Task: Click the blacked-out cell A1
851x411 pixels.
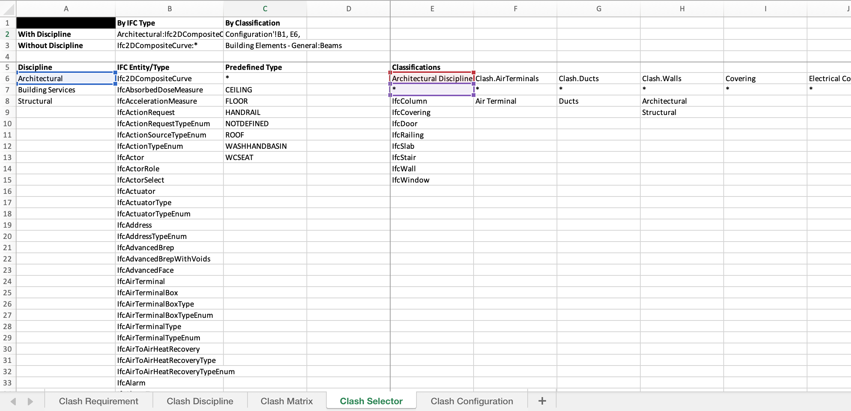Action: 66,23
